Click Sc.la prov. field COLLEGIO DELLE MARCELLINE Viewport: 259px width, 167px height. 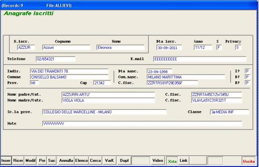pyautogui.click(x=104, y=112)
